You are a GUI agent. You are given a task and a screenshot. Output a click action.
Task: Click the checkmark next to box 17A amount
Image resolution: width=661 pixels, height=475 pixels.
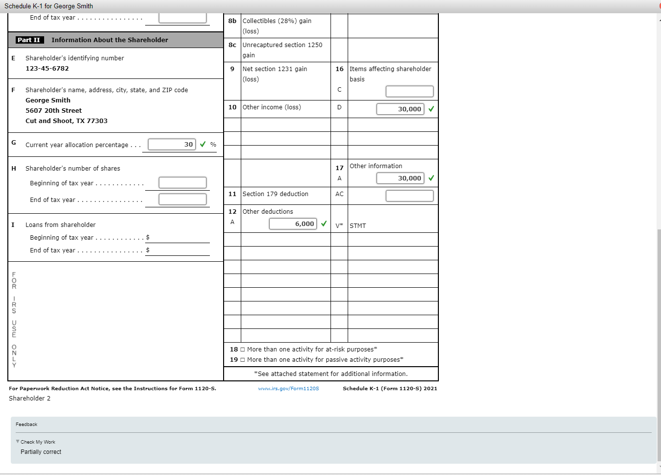pyautogui.click(x=431, y=178)
